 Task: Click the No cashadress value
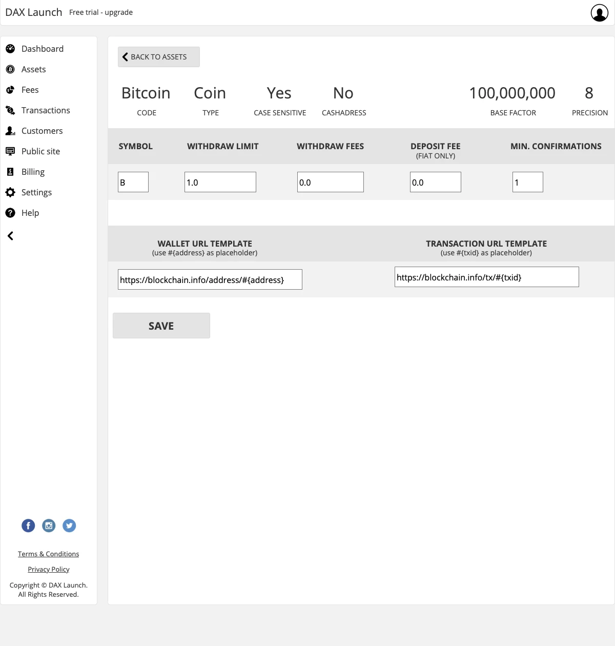tap(343, 93)
